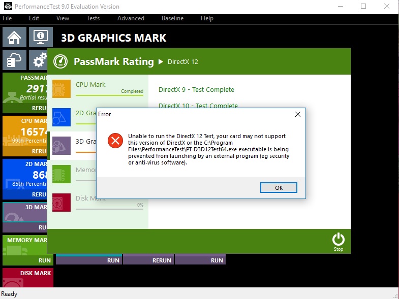Screen dimensions: 399x299
Task: Click the Memory Mark RAM icon
Action: [x=62, y=174]
